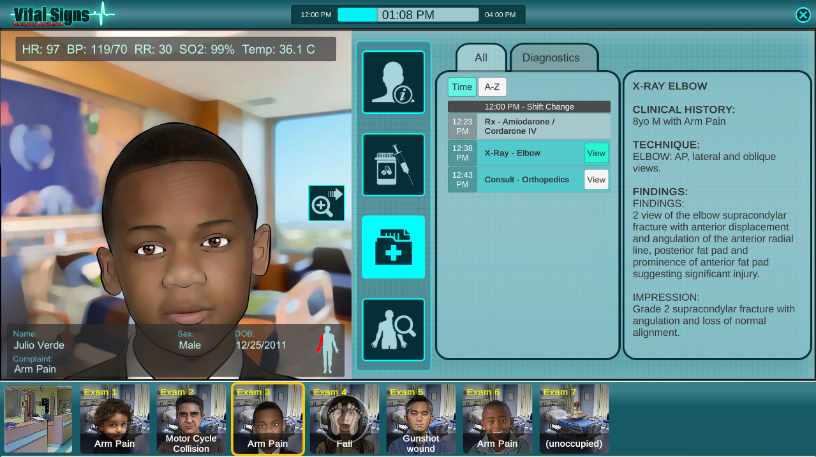The height and width of the screenshot is (457, 816).
Task: Open Exam 5 Gunshot wound patient
Action: click(x=420, y=417)
